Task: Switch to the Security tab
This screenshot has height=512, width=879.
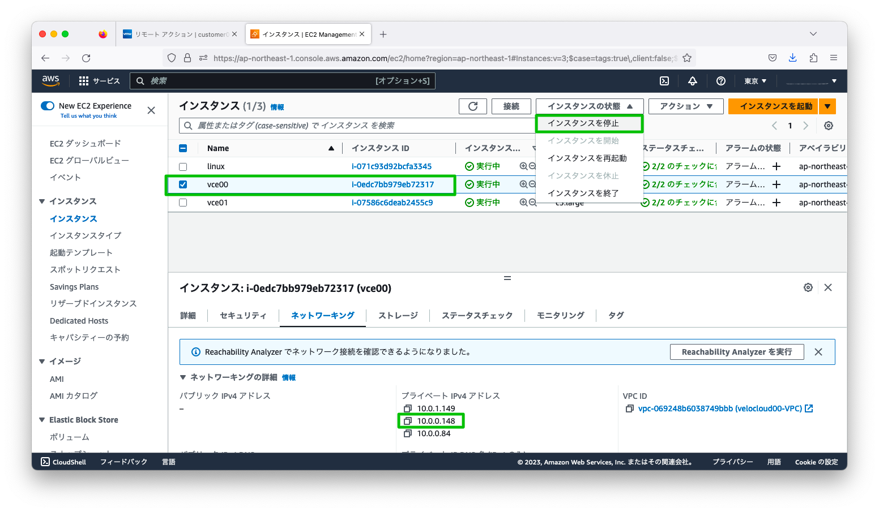Action: pos(243,316)
